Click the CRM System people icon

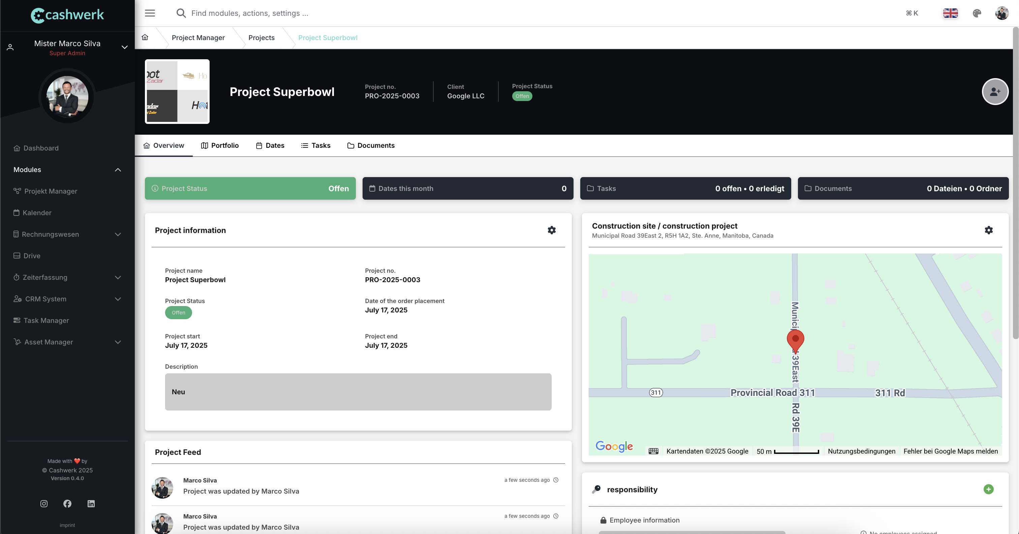tap(18, 299)
